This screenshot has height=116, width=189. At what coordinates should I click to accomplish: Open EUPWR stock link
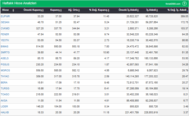[x=5, y=16]
